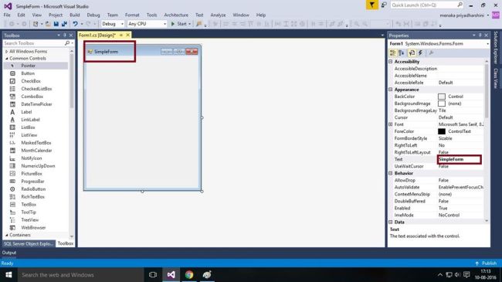Click the send feedback icon

pyautogui.click(x=384, y=5)
